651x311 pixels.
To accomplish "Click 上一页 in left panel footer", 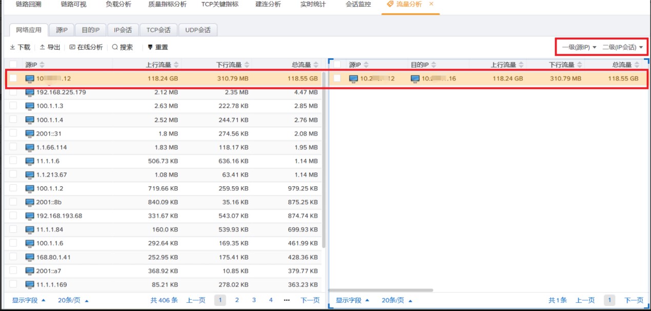I will (195, 300).
